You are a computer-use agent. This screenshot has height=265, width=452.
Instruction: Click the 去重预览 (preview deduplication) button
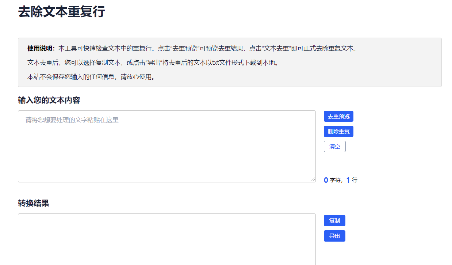point(338,116)
